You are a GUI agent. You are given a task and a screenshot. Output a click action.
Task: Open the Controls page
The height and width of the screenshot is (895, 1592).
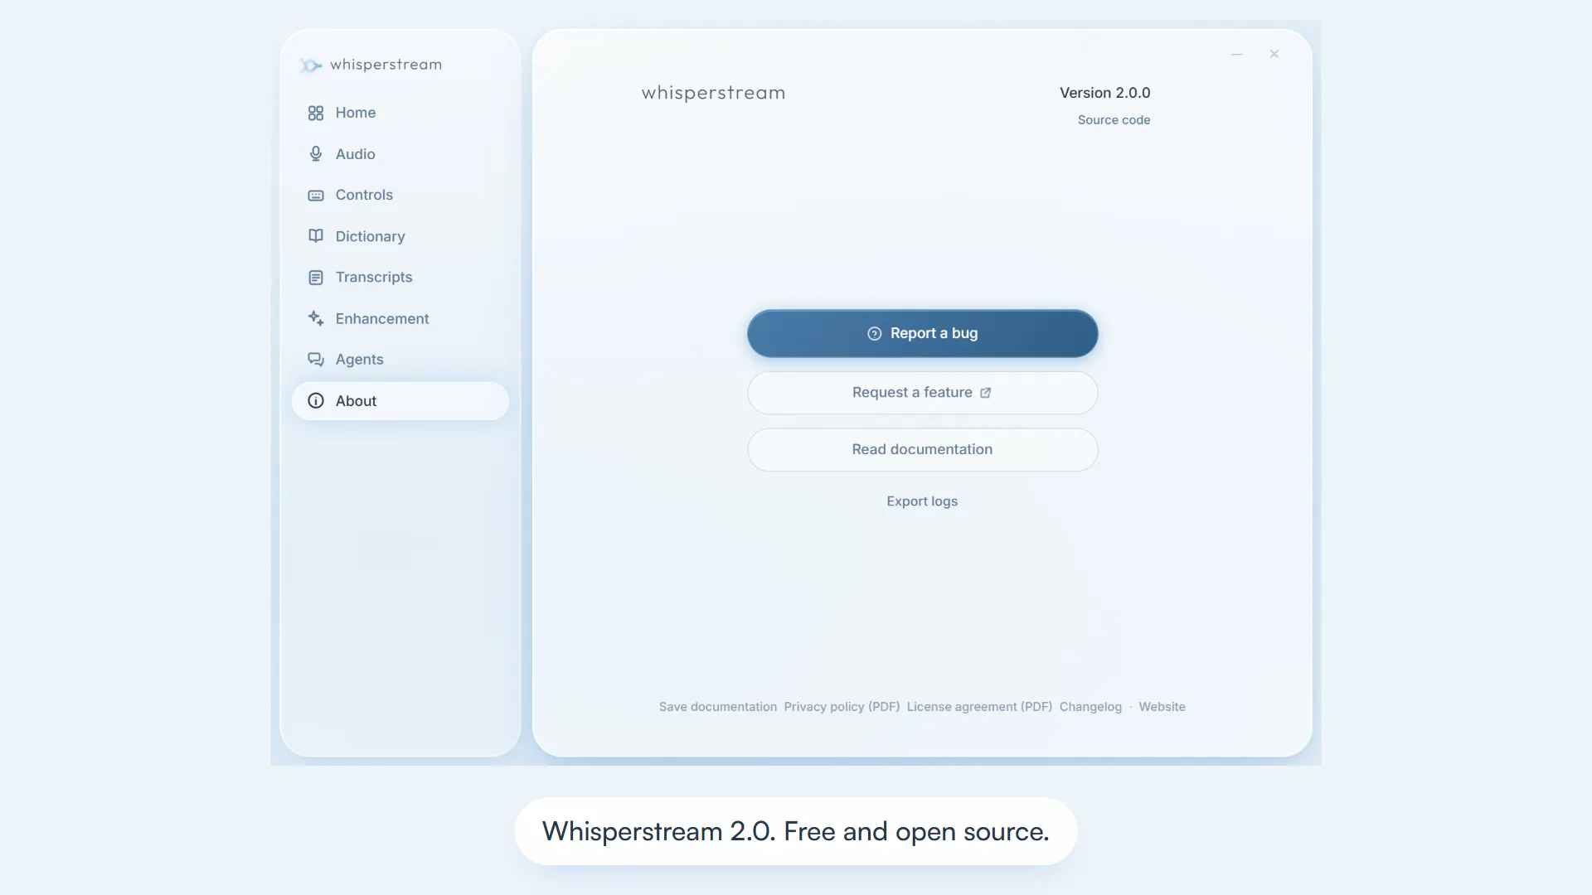coord(400,195)
